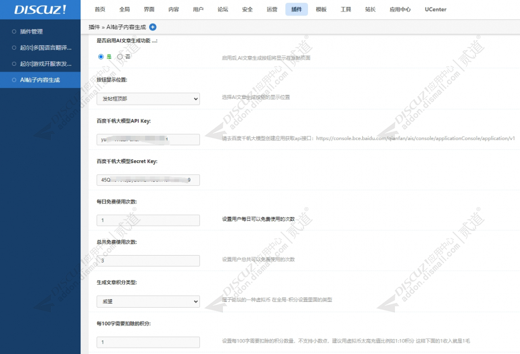Open the 威望 credit type dropdown
The width and height of the screenshot is (520, 354).
pyautogui.click(x=148, y=301)
